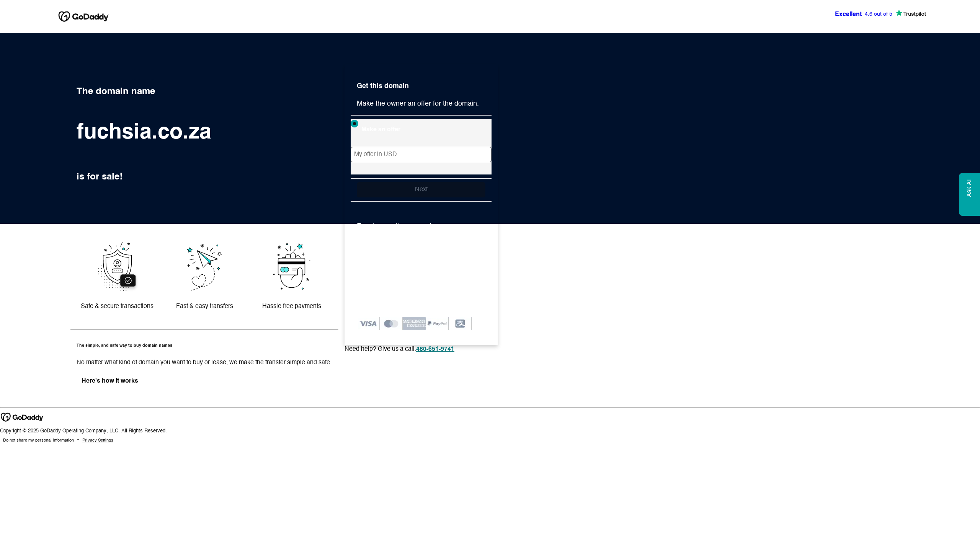Click the Alipay payment icon
This screenshot has width=980, height=551.
pyautogui.click(x=460, y=324)
